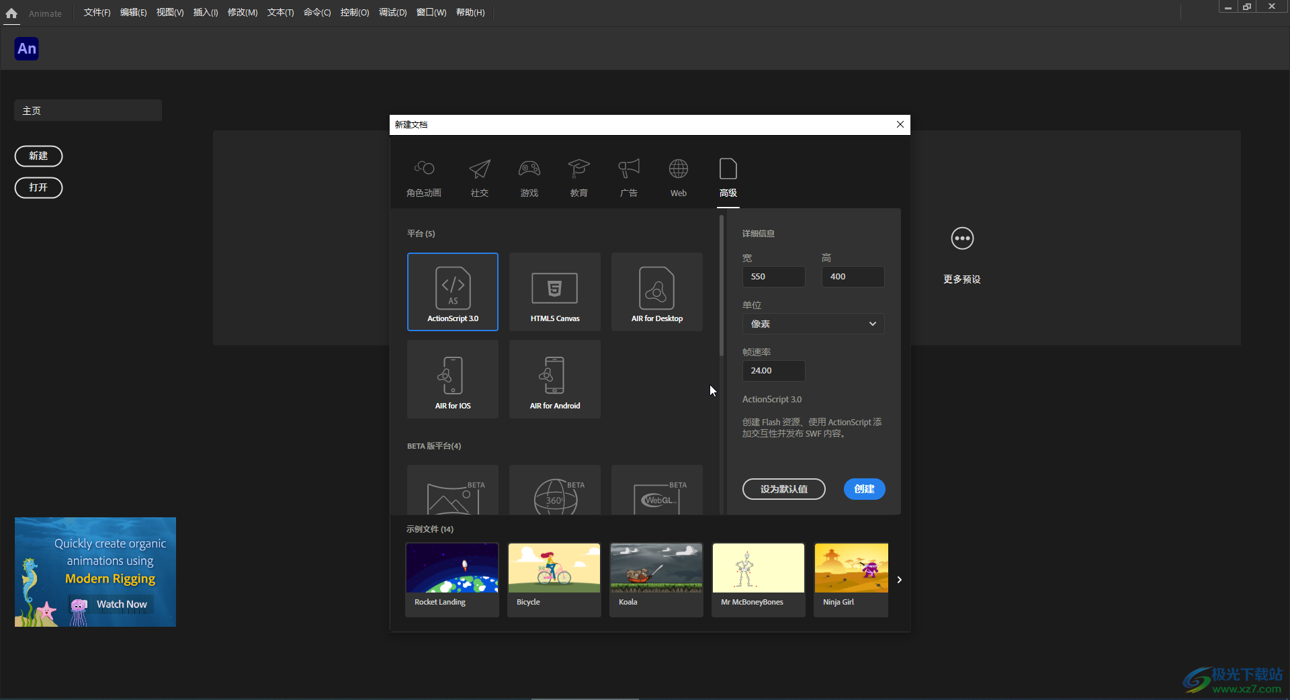
Task: Choose the AIR for Android platform
Action: 555,379
